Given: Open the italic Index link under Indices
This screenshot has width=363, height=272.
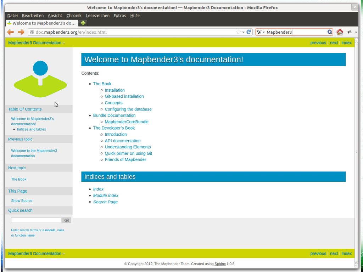Looking at the screenshot, I should (x=98, y=189).
